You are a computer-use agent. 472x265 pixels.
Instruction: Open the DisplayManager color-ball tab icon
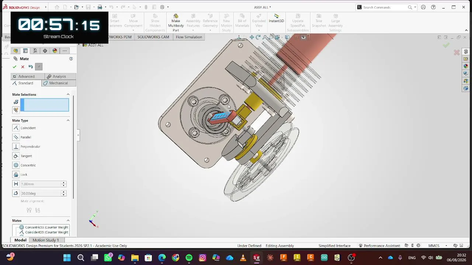point(55,51)
